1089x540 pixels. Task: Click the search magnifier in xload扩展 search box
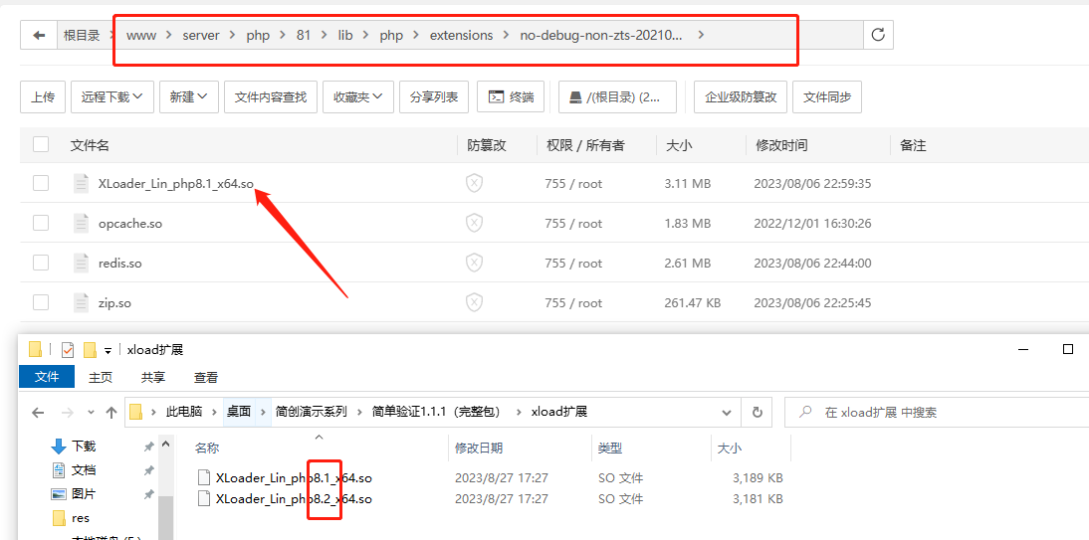[x=805, y=412]
